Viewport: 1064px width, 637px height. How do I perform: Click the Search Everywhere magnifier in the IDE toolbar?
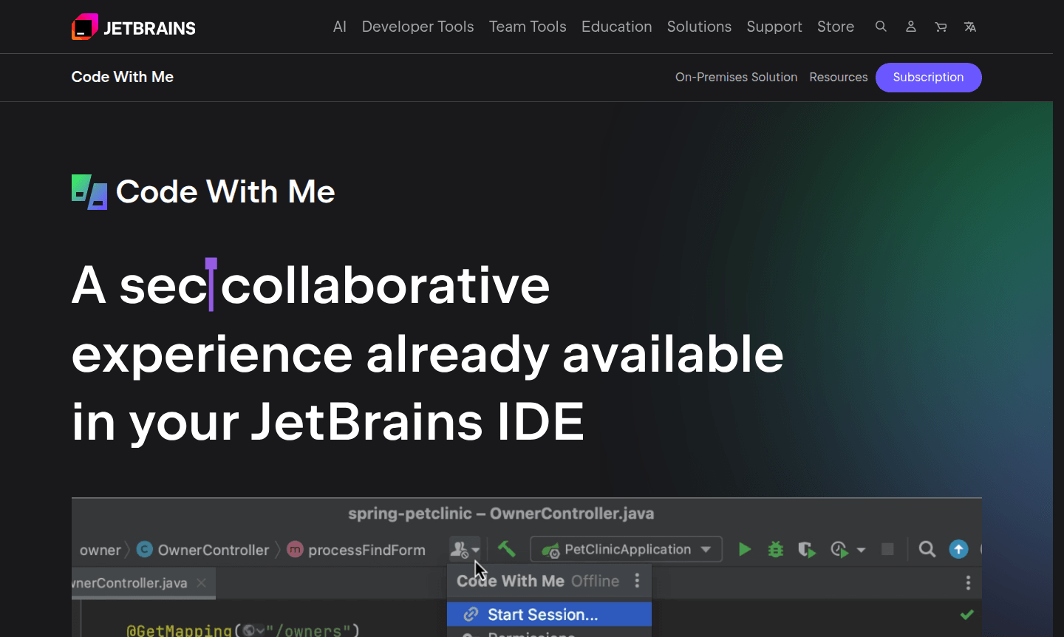[x=927, y=549]
